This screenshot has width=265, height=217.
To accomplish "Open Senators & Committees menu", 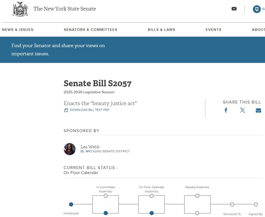I will (90, 30).
